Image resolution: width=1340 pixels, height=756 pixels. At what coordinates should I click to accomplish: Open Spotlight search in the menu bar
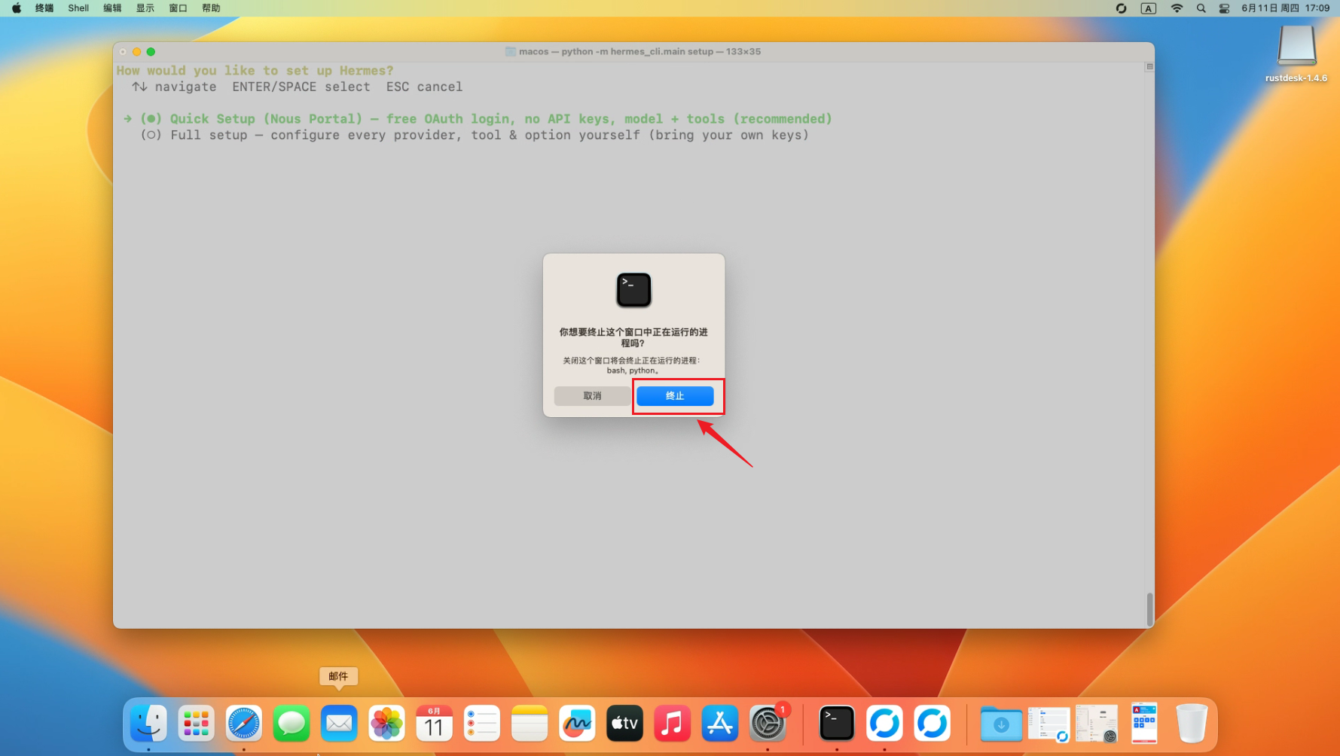pyautogui.click(x=1201, y=8)
